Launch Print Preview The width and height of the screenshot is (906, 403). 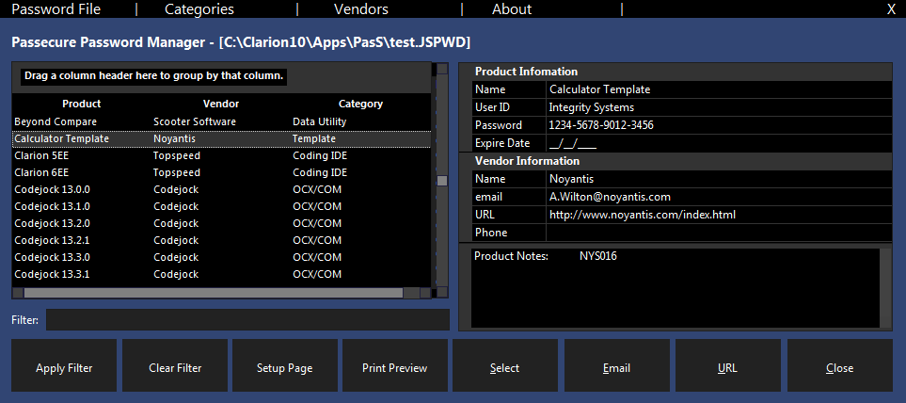[394, 368]
